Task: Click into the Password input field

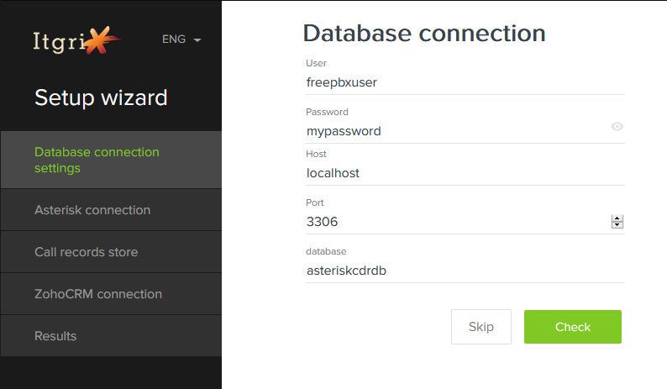Action: [x=457, y=131]
